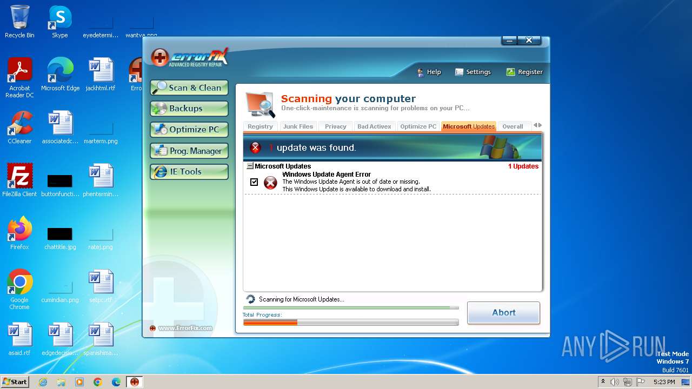Open the CCleaner desktop shortcut
The height and width of the screenshot is (389, 692).
(19, 128)
